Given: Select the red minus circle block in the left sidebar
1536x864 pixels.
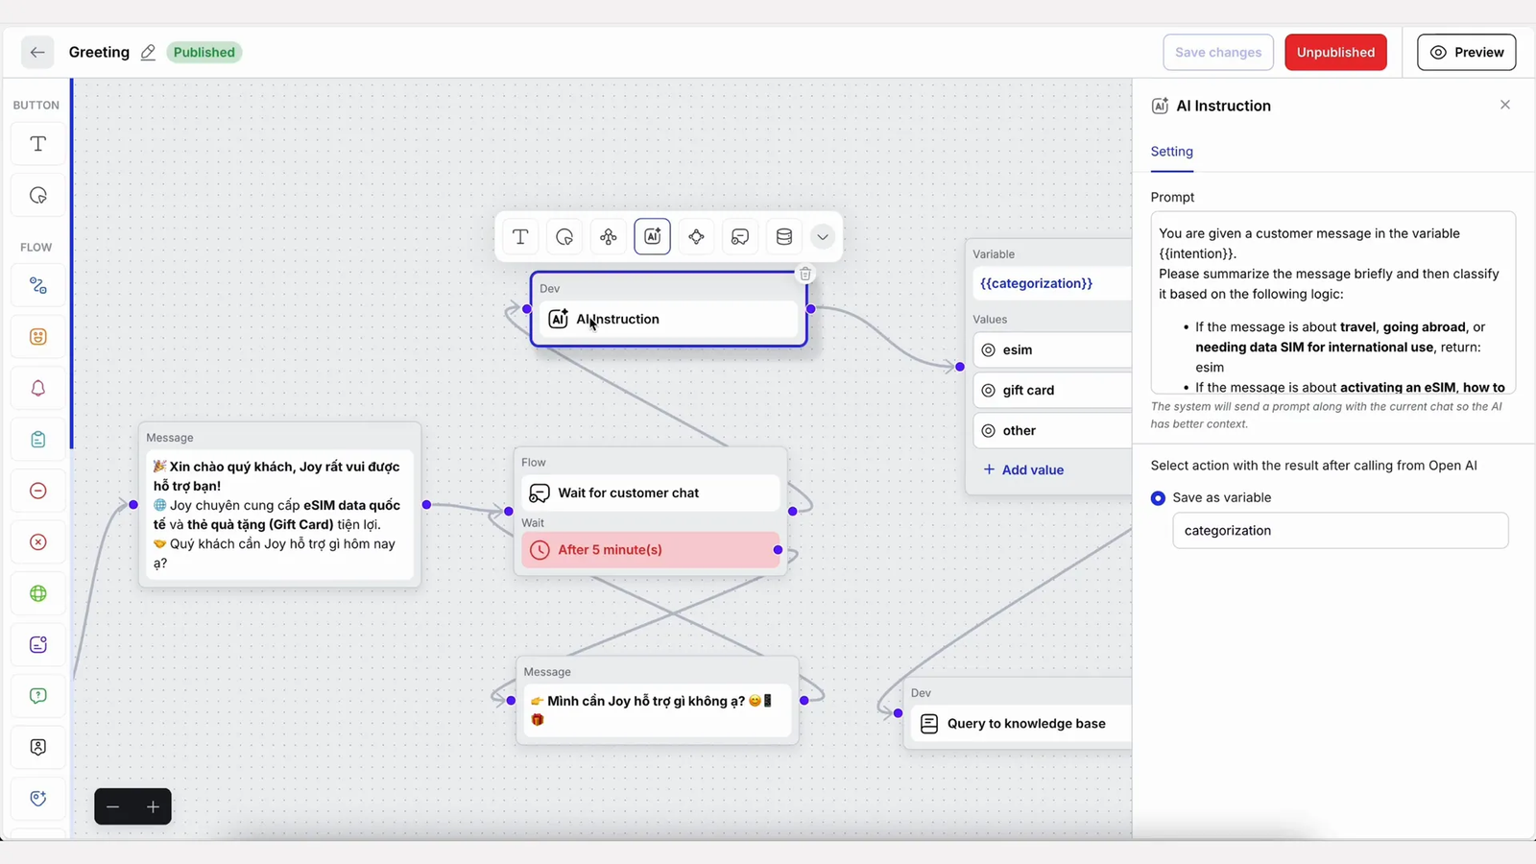Looking at the screenshot, I should [x=38, y=491].
